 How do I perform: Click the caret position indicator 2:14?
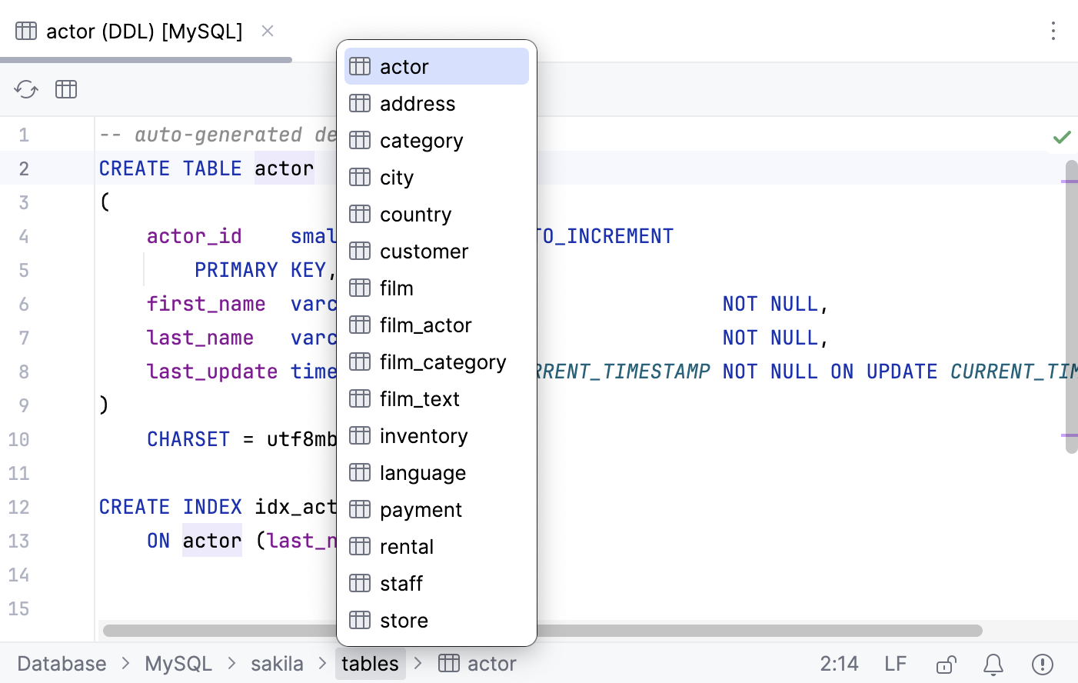840,663
